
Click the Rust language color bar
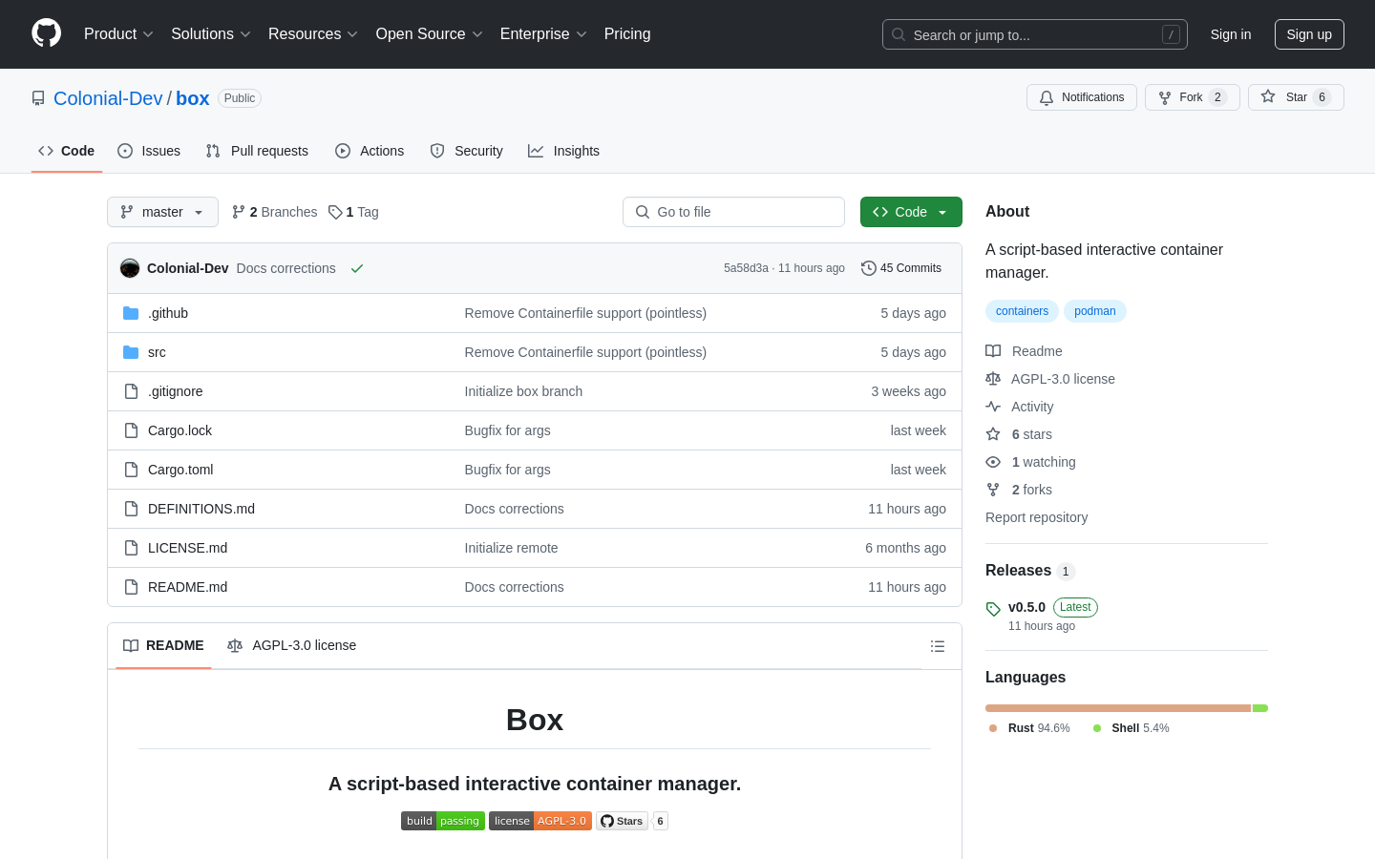click(x=1118, y=708)
